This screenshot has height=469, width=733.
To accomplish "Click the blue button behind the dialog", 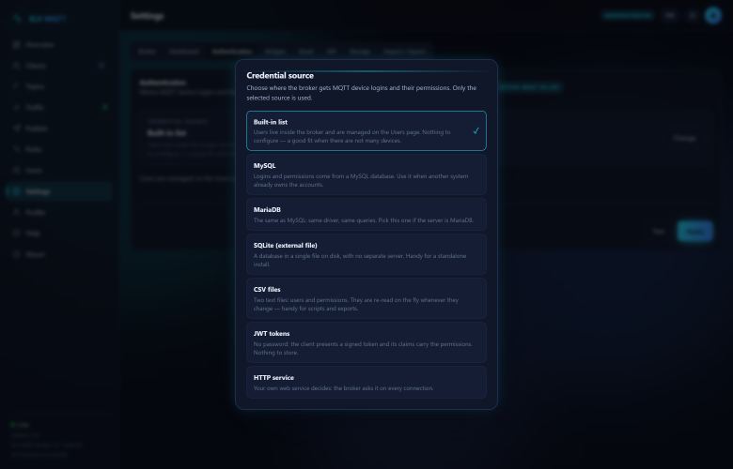I will 694,232.
